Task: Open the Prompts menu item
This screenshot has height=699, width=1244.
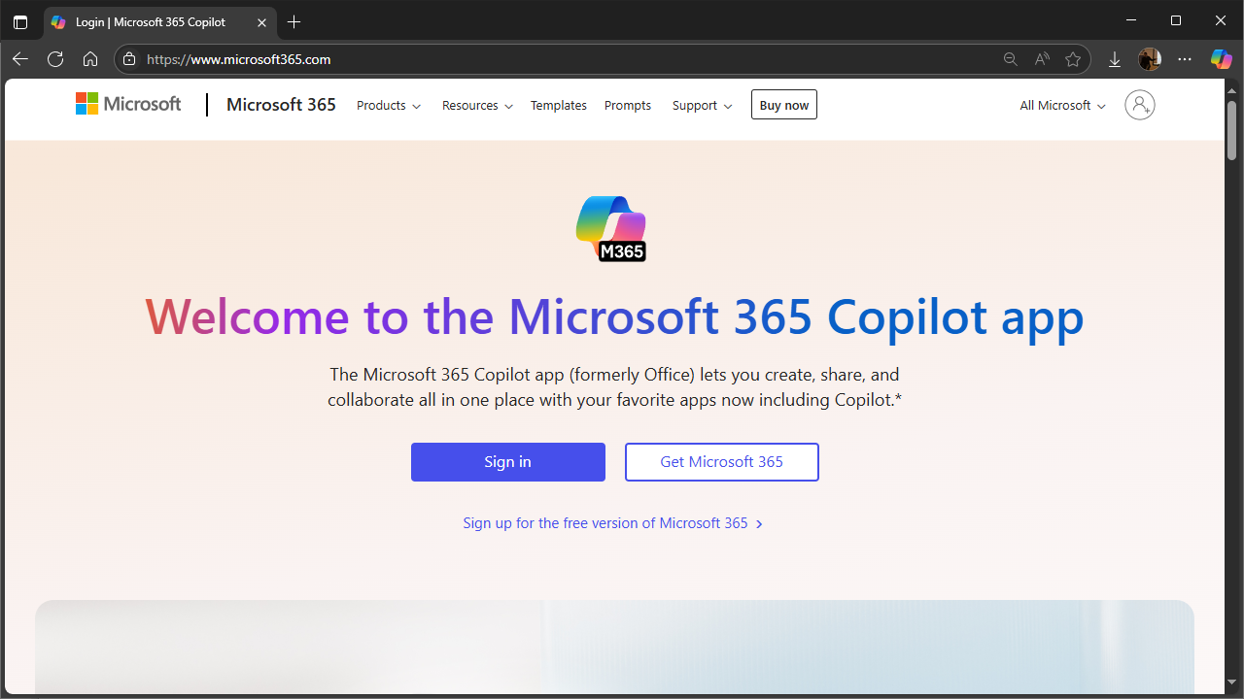Action: coord(628,105)
